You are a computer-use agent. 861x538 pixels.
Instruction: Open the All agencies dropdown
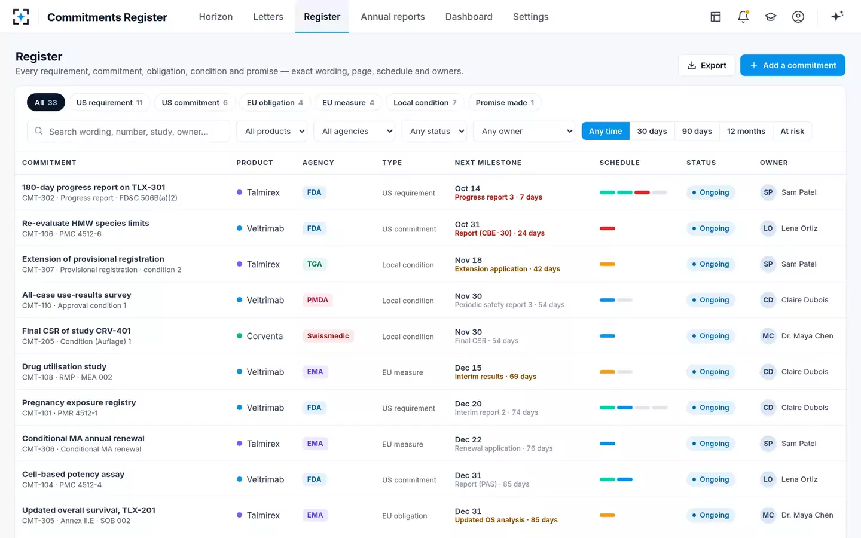click(355, 132)
